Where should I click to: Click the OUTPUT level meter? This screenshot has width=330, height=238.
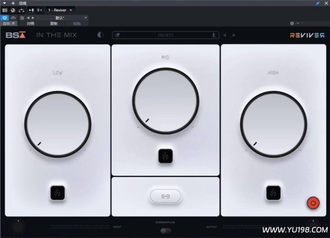pyautogui.click(x=253, y=227)
